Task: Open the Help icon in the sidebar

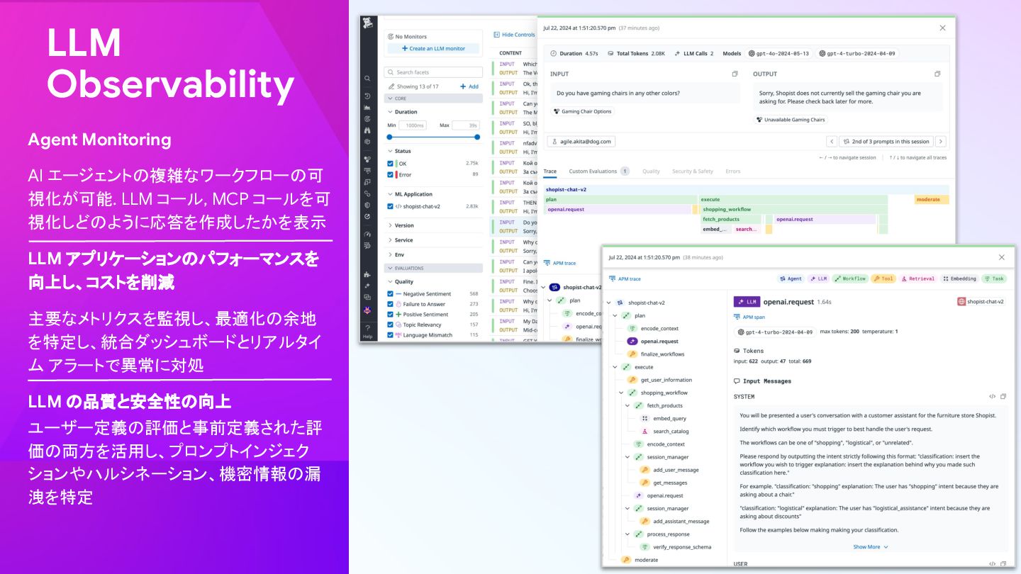Action: point(367,330)
